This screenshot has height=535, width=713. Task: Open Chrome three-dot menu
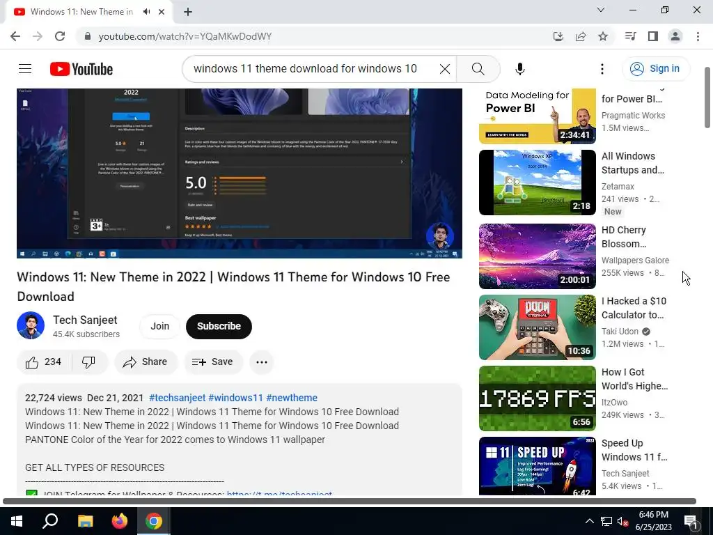click(x=698, y=36)
